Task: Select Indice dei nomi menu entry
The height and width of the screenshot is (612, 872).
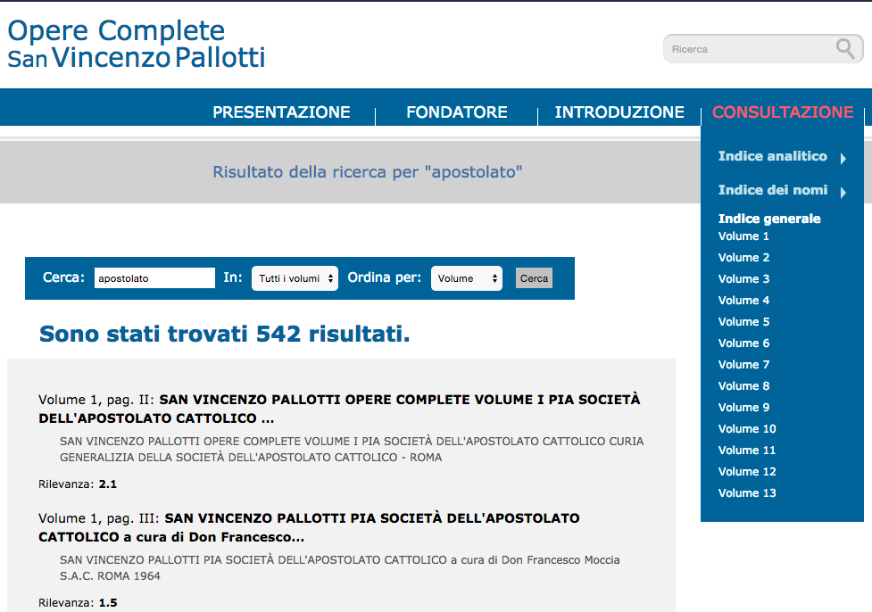Action: [772, 190]
